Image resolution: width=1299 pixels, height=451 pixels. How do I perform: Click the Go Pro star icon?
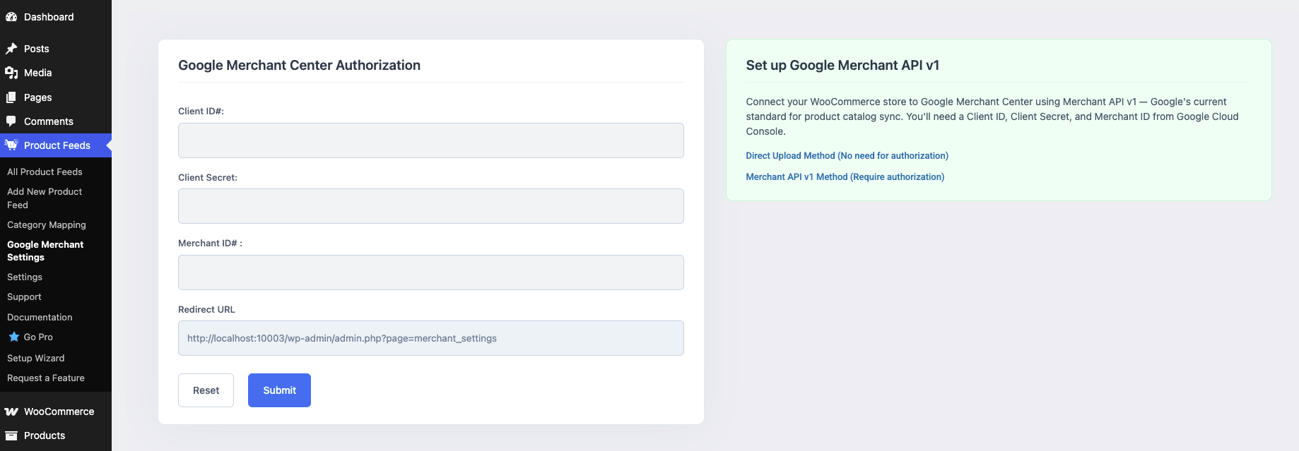[14, 337]
